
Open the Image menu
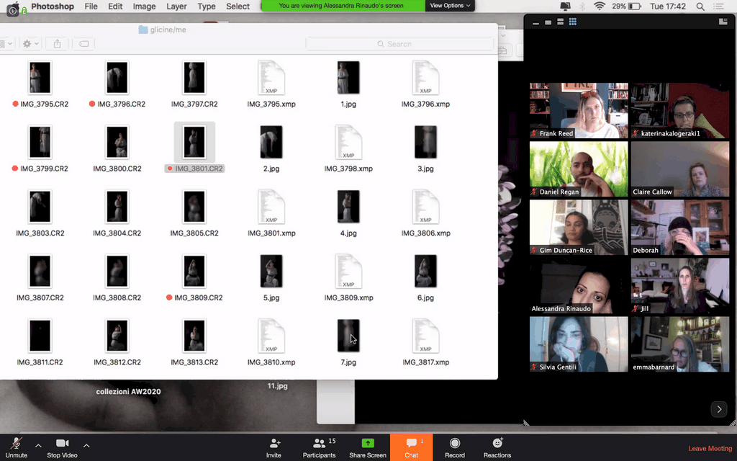tap(144, 6)
